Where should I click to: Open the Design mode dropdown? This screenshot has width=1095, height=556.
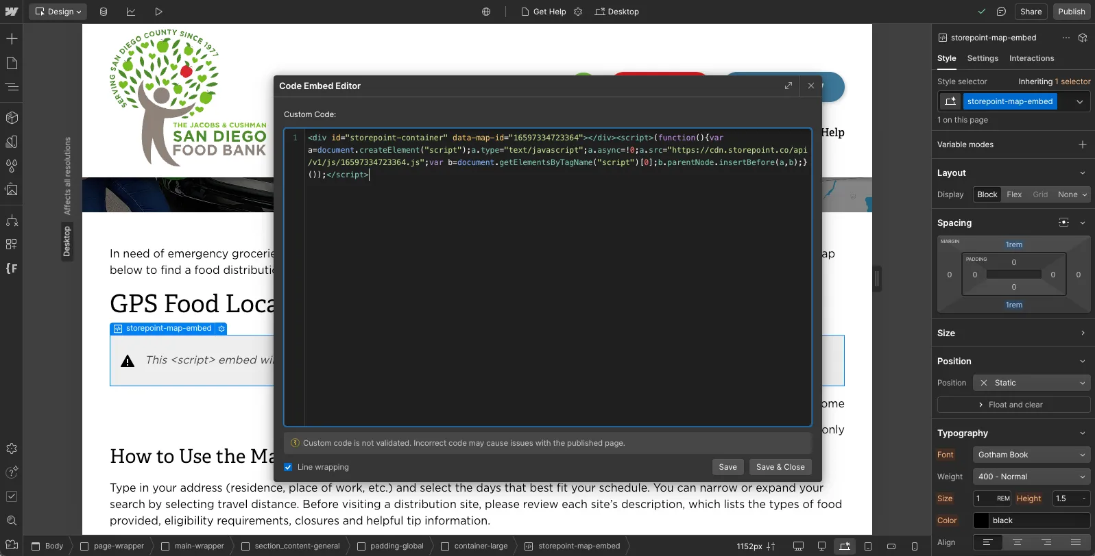point(58,12)
